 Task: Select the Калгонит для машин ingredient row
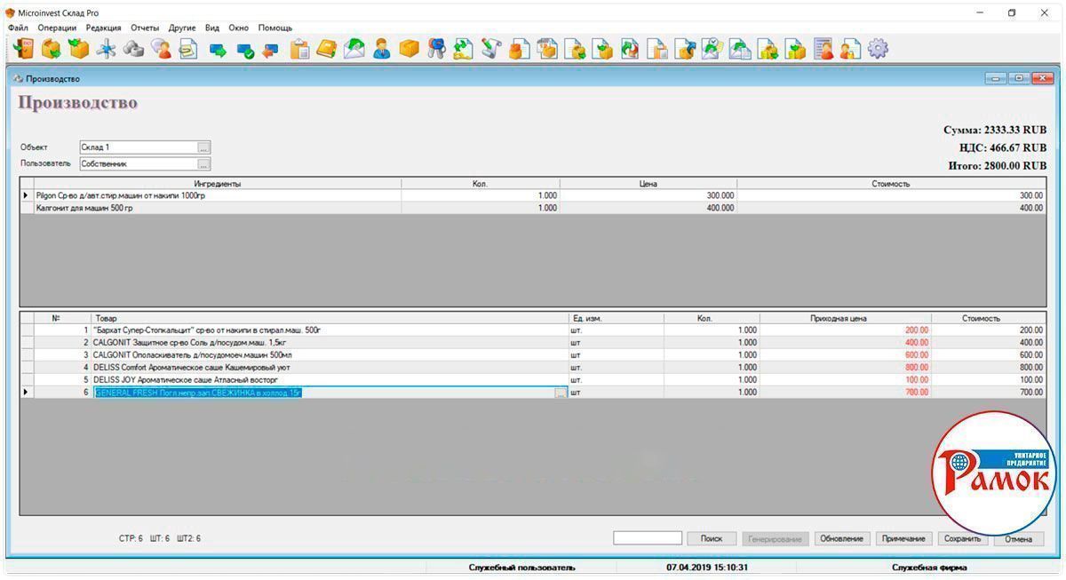click(x=213, y=208)
